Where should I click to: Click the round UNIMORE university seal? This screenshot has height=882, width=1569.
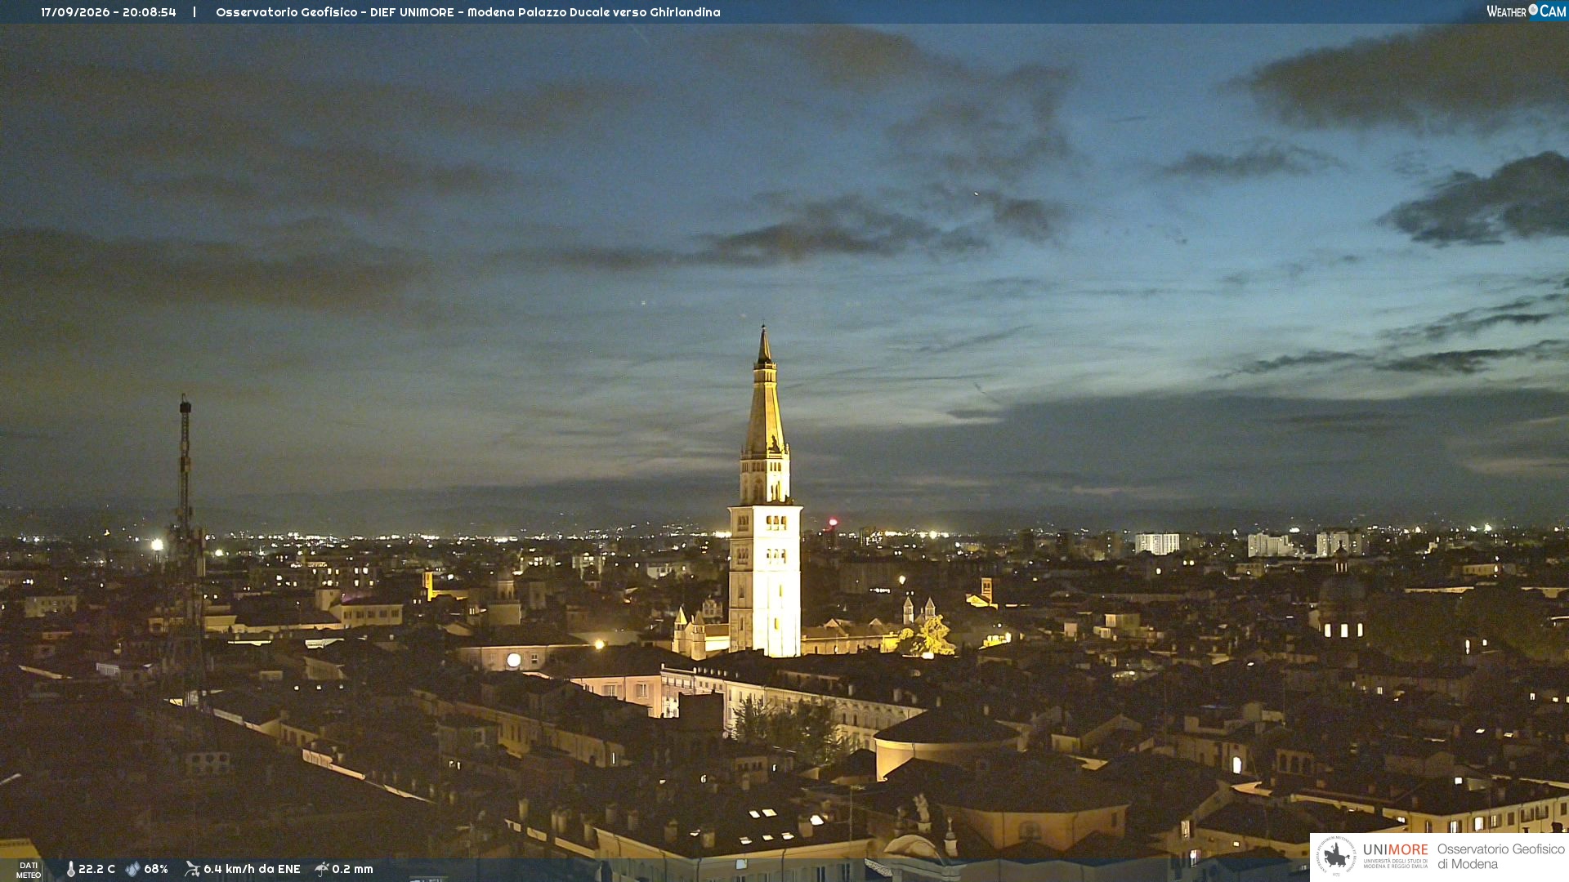pos(1336,856)
